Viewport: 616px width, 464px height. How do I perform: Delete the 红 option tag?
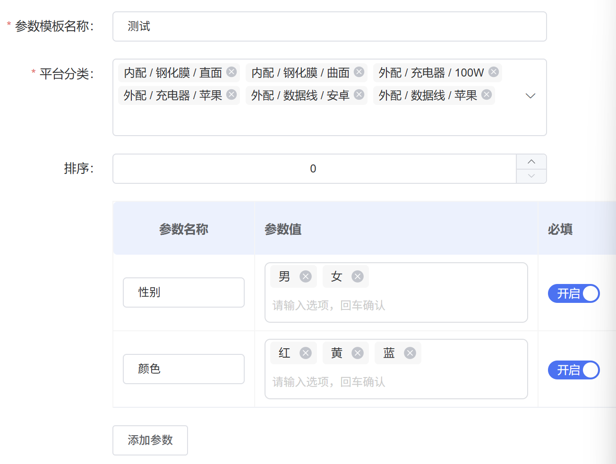point(306,353)
